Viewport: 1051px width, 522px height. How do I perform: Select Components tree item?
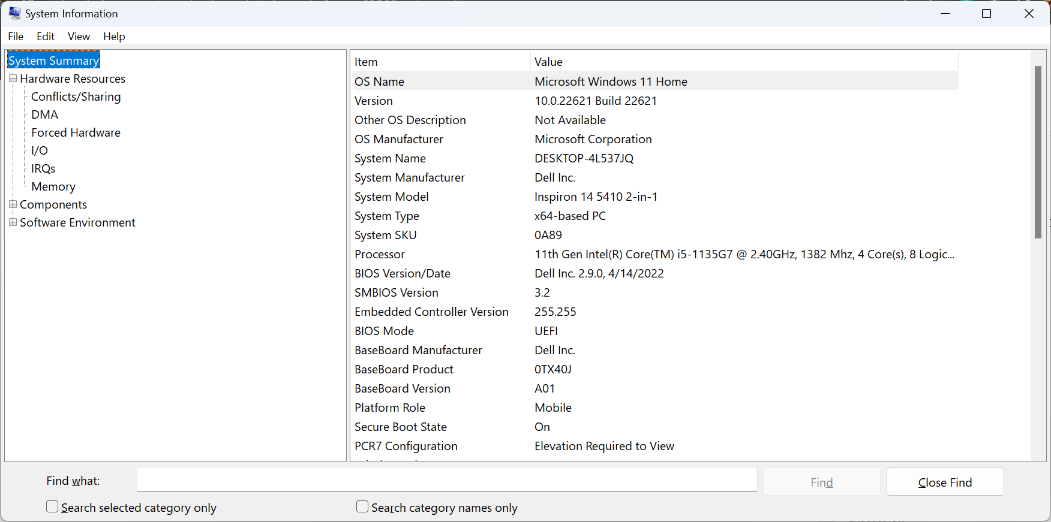click(53, 204)
